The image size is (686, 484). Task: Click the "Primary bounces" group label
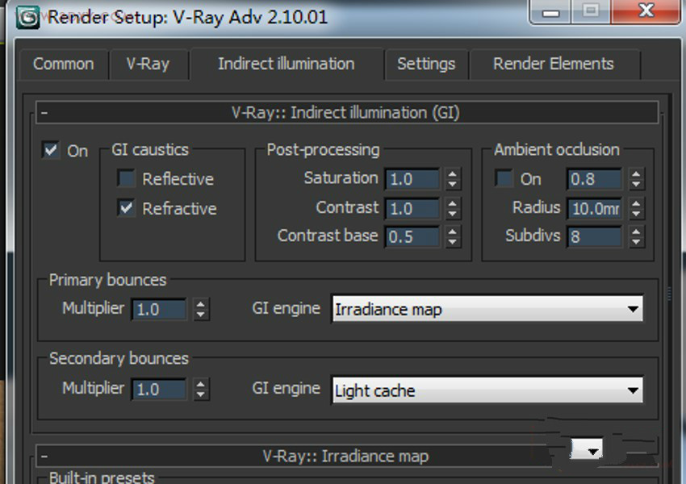click(x=107, y=280)
